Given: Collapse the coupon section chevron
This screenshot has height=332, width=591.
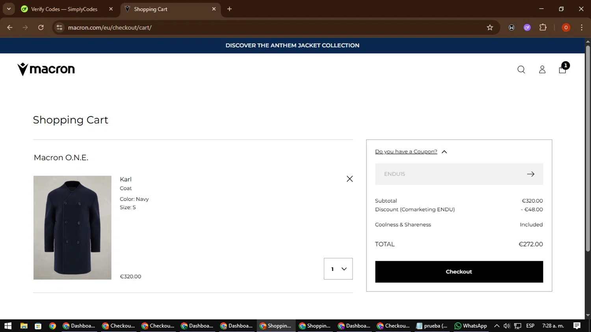Looking at the screenshot, I should point(444,152).
